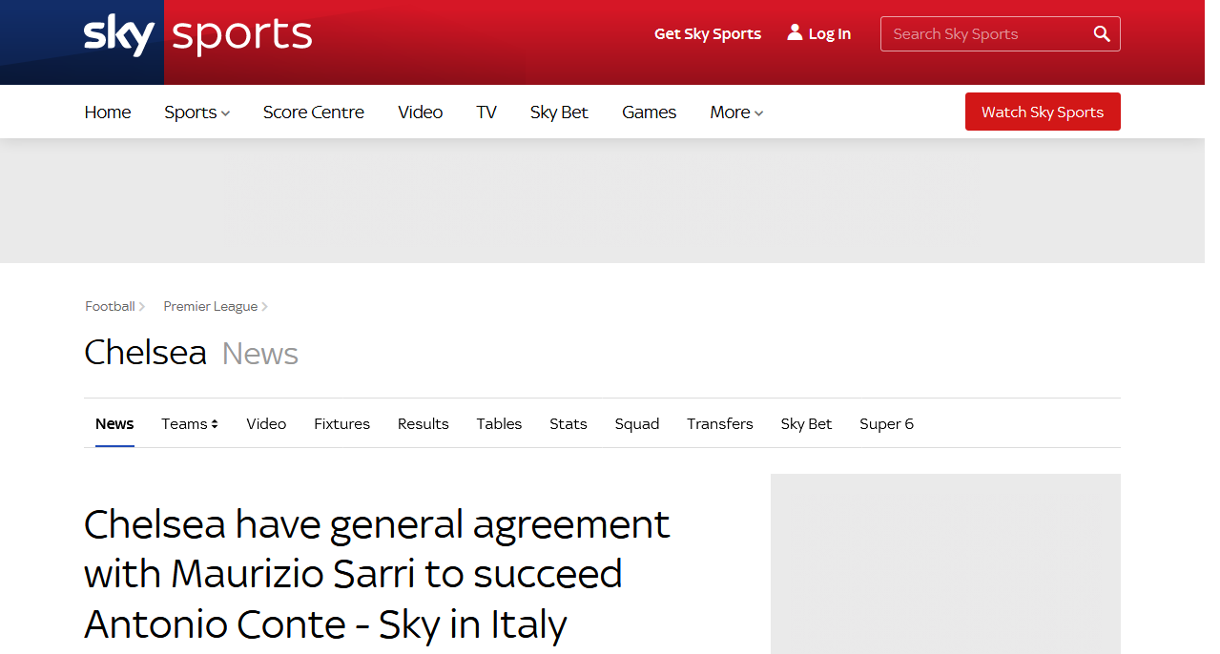Expand the More dropdown menu
The image size is (1220, 654).
[x=736, y=112]
